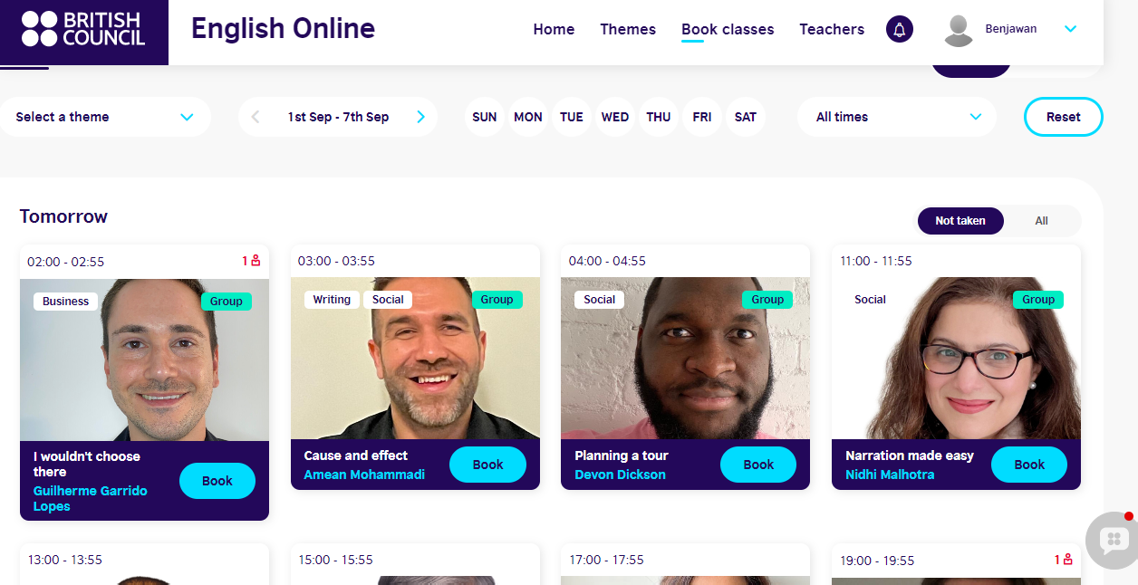Go to previous week arrow
The height and width of the screenshot is (585, 1138).
pos(256,117)
